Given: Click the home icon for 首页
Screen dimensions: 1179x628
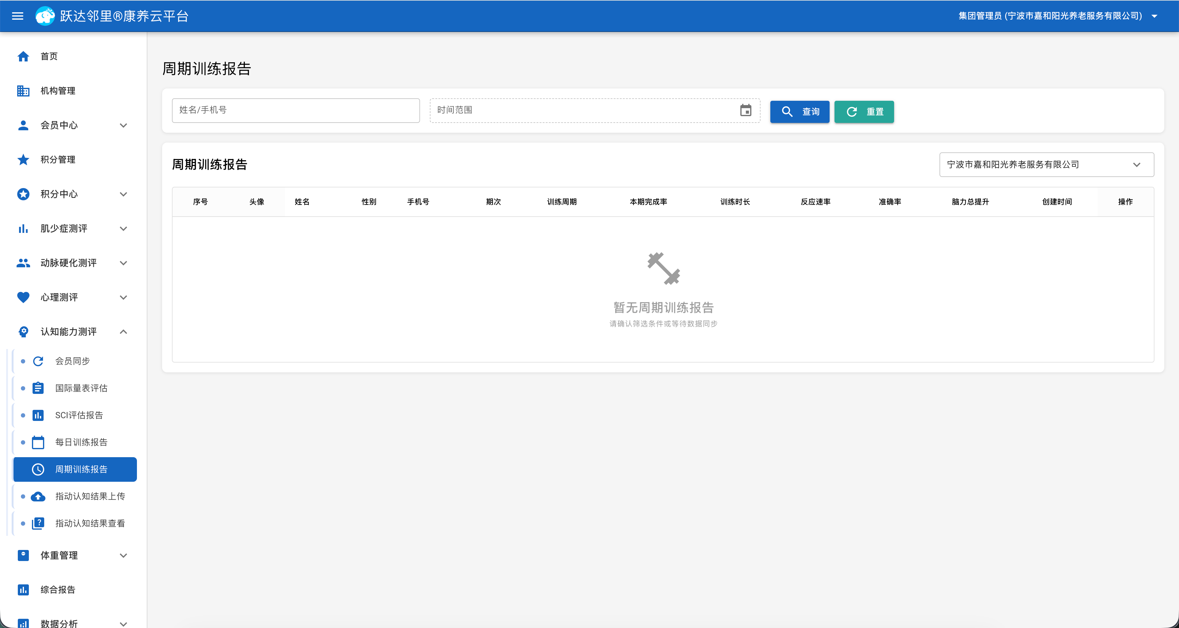Looking at the screenshot, I should pyautogui.click(x=23, y=56).
